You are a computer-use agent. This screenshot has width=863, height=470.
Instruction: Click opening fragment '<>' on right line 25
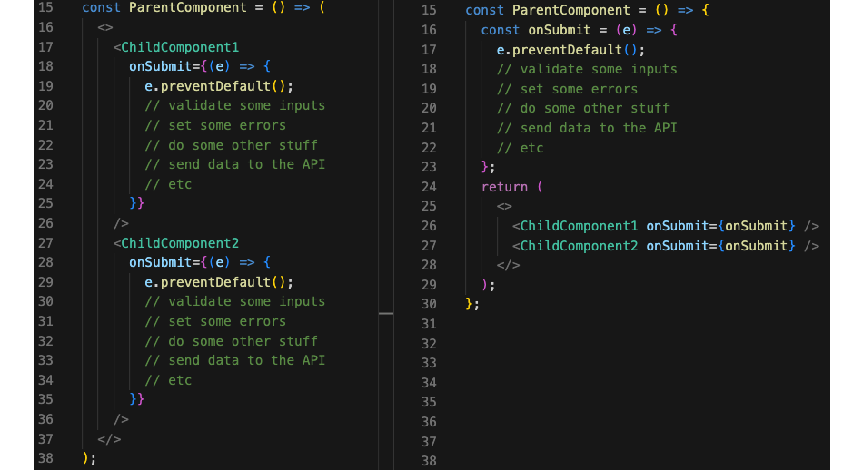[504, 206]
